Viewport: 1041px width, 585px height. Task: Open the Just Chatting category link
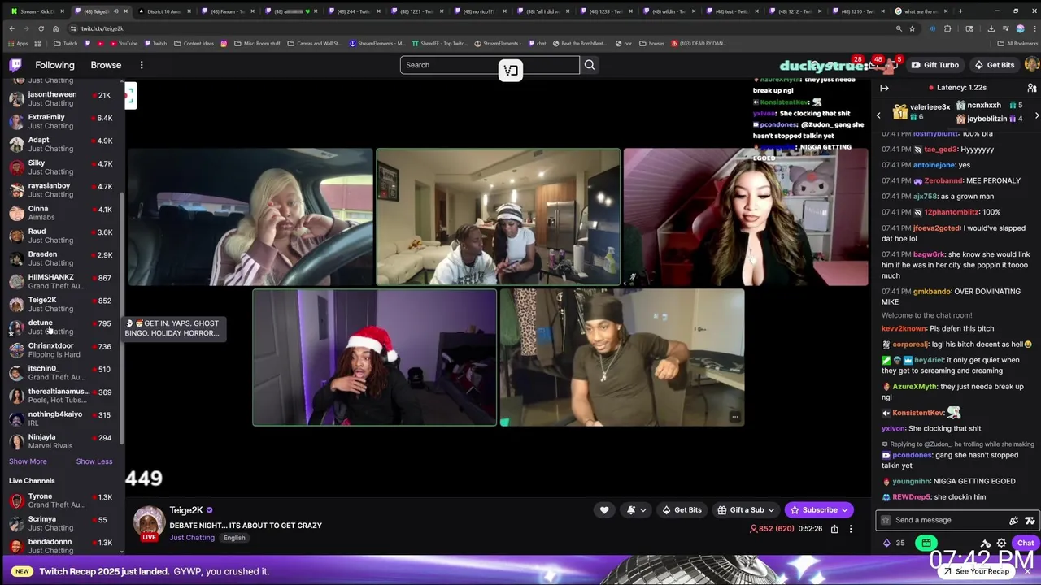point(192,538)
